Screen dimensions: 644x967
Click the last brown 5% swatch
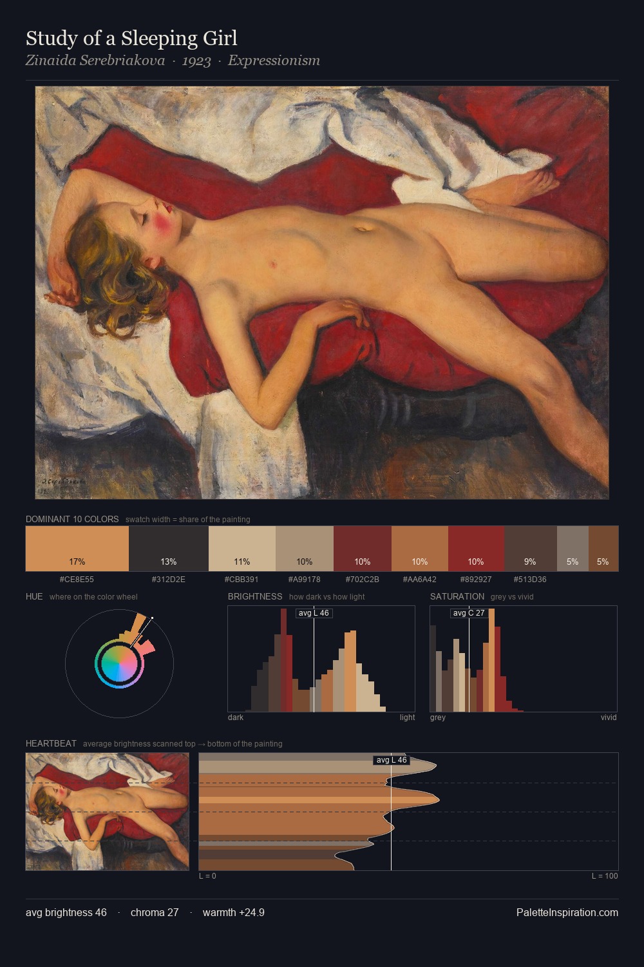[603, 549]
